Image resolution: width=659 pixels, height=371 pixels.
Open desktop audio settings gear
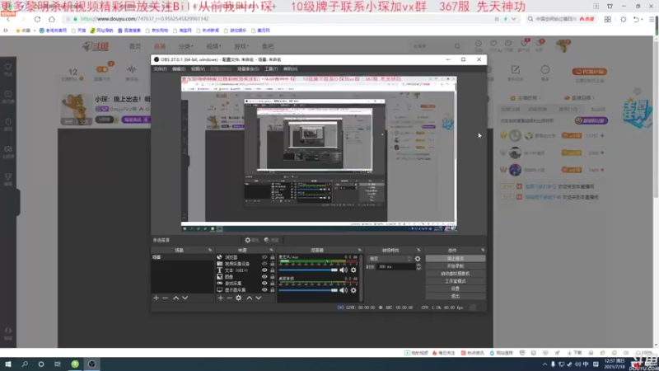coord(353,290)
